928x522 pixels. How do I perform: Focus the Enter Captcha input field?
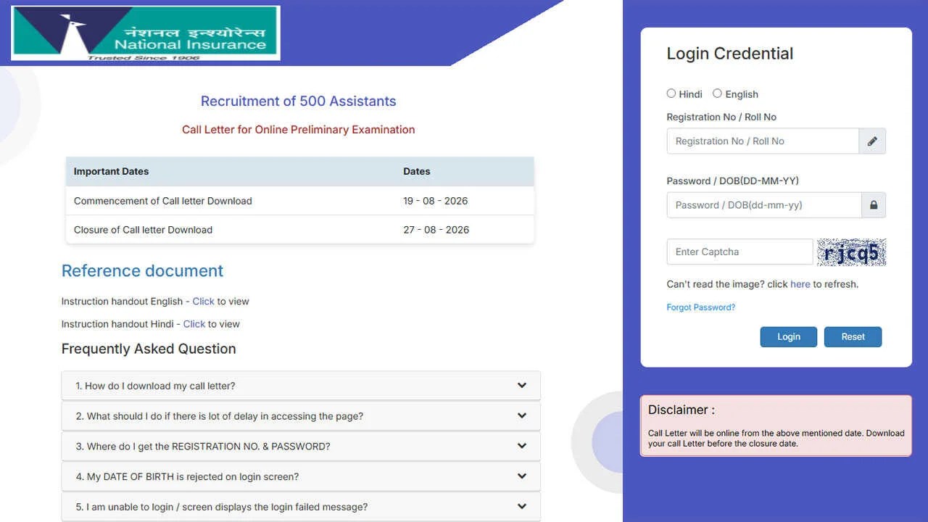pyautogui.click(x=740, y=252)
